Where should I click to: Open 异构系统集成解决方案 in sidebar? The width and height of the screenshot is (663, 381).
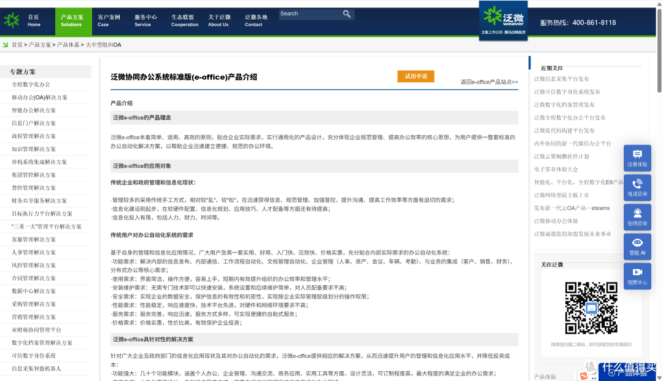39,162
